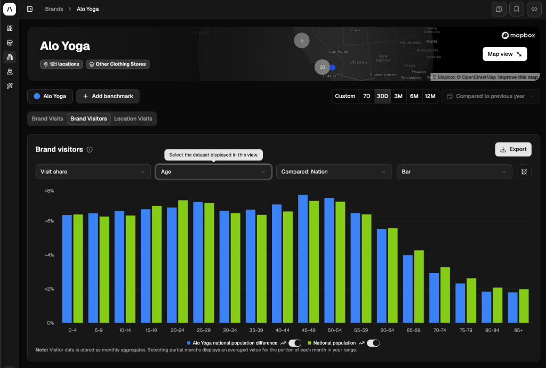Click green bar for 20-24 age group

183,261
